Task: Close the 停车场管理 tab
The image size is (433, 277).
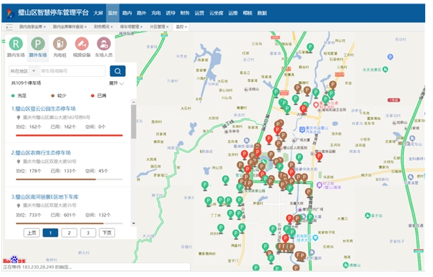Action: pos(141,27)
